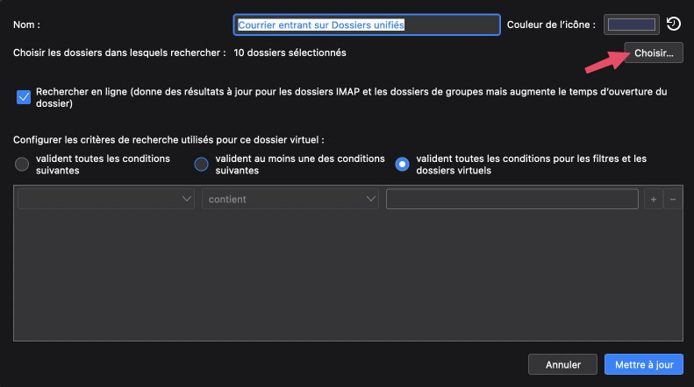Click the '10 dossiers sélectionnés' text
Image resolution: width=694 pixels, height=387 pixels.
[x=290, y=53]
